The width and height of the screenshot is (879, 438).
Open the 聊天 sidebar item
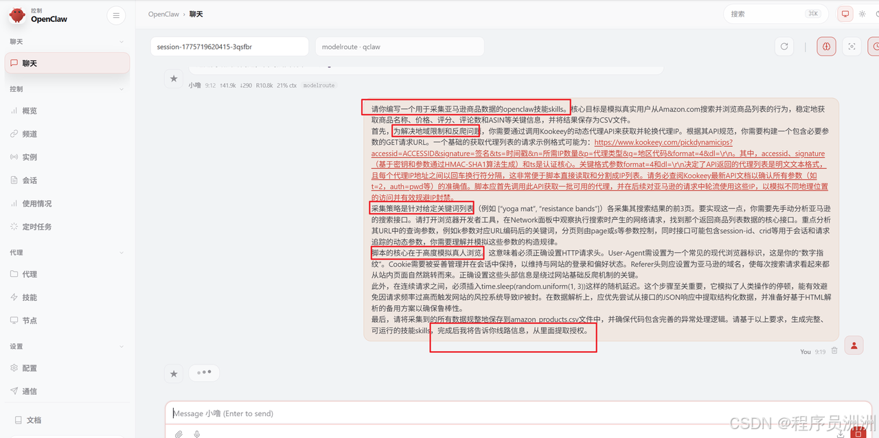(67, 63)
